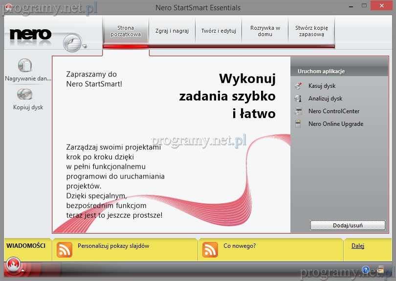
Task: Click the RSS icon beside Personalizuj pokazy slajdów
Action: pyautogui.click(x=65, y=249)
